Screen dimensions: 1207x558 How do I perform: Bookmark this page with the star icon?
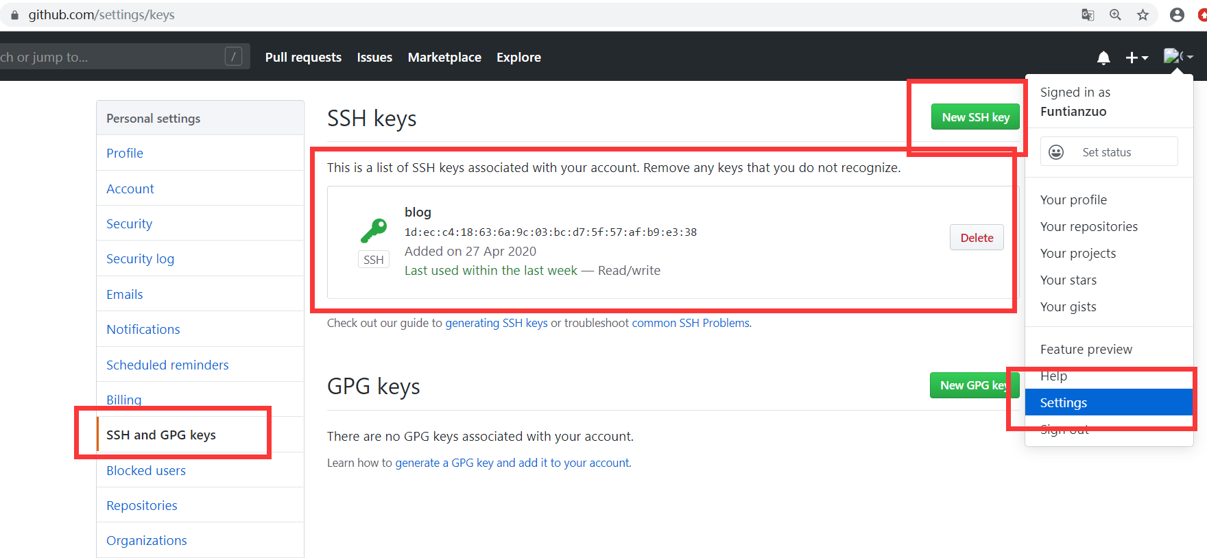point(1143,14)
